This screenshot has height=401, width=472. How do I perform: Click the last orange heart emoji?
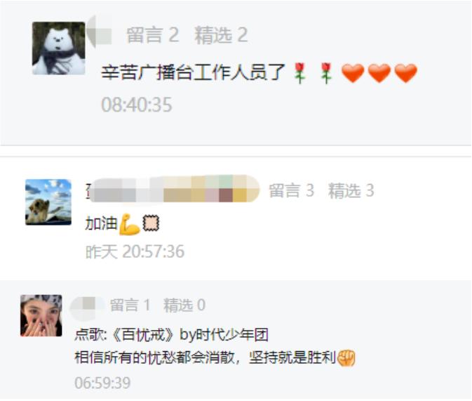(x=406, y=73)
